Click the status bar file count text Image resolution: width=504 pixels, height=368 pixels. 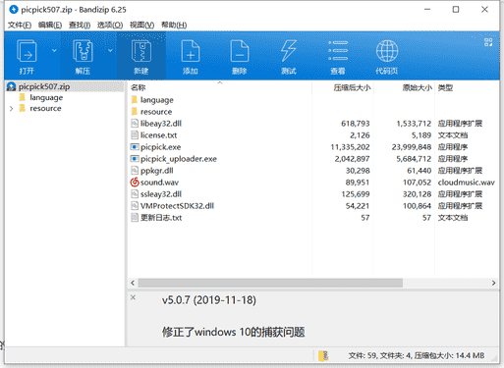tap(417, 355)
